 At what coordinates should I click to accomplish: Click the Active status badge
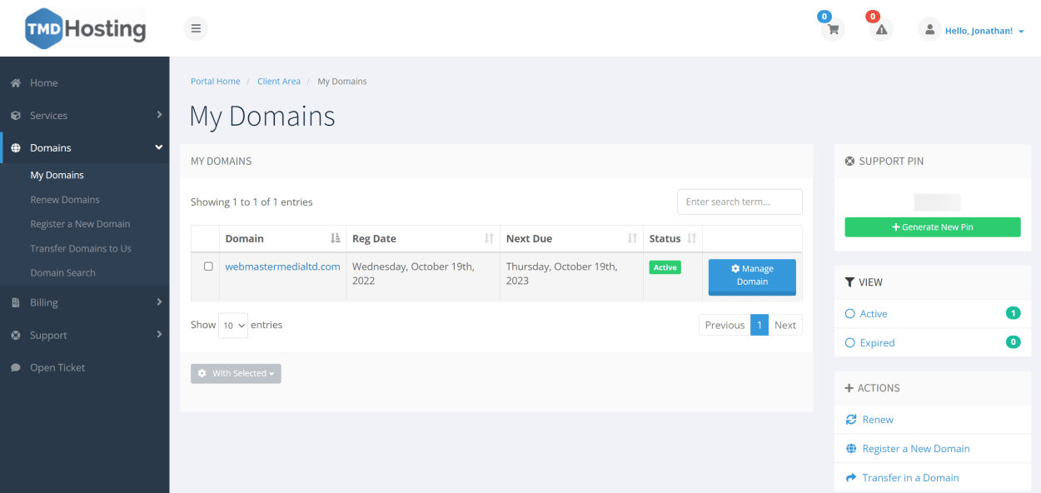coord(665,268)
